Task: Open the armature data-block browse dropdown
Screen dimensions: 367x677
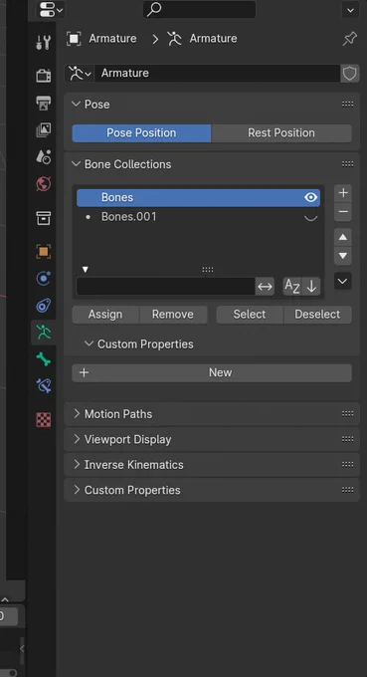Action: tap(80, 74)
